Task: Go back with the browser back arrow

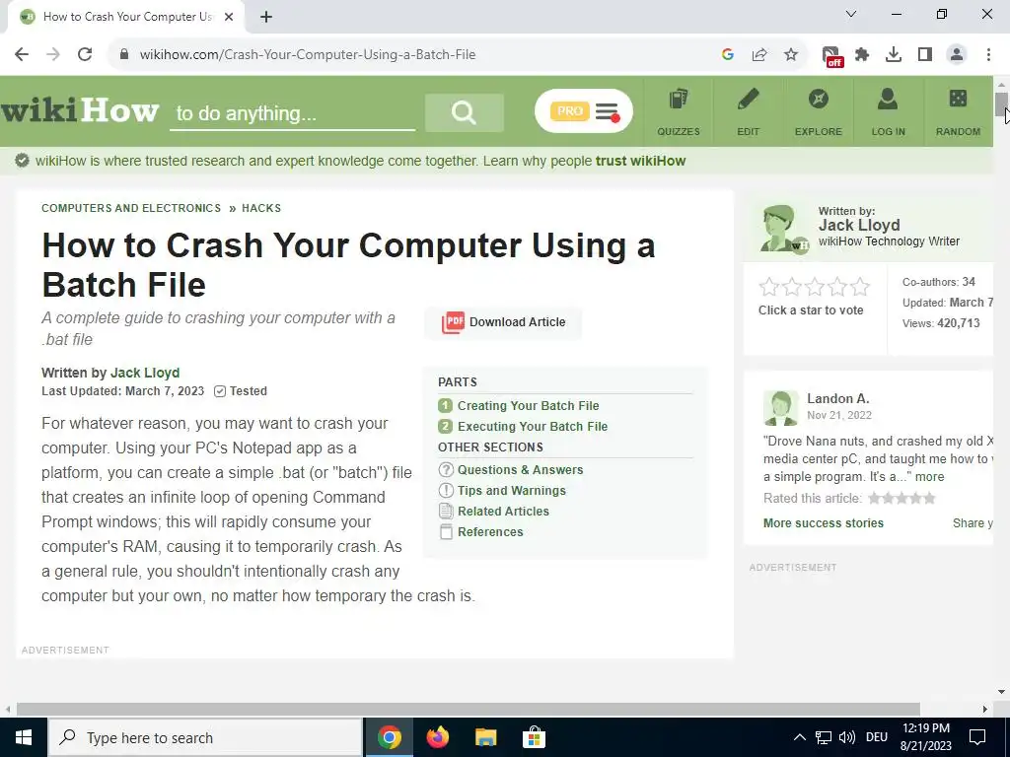Action: coord(22,54)
